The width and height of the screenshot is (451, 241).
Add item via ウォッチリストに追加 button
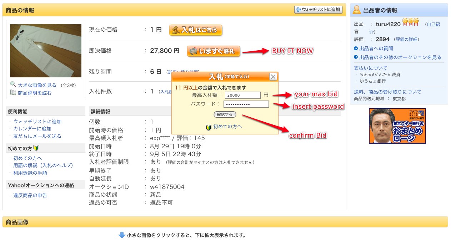(318, 10)
